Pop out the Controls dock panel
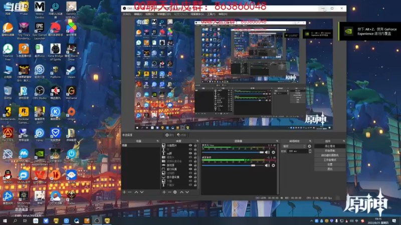Image resolution: width=401 pixels, height=225 pixels. (344, 141)
